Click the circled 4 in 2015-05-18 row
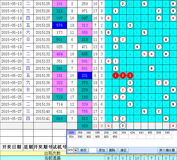The width and height of the screenshot is (177, 160). (137, 47)
